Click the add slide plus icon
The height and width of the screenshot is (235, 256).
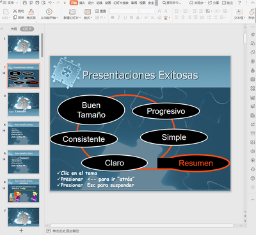(x=21, y=231)
